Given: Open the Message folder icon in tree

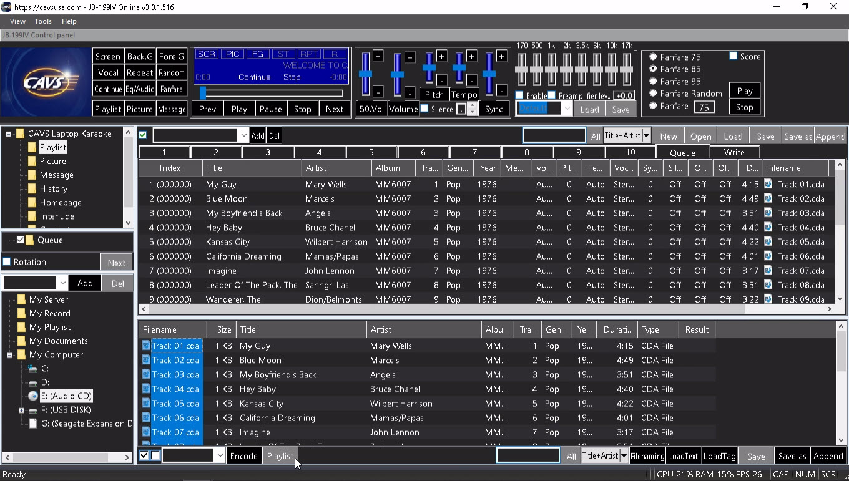Looking at the screenshot, I should click(x=32, y=175).
